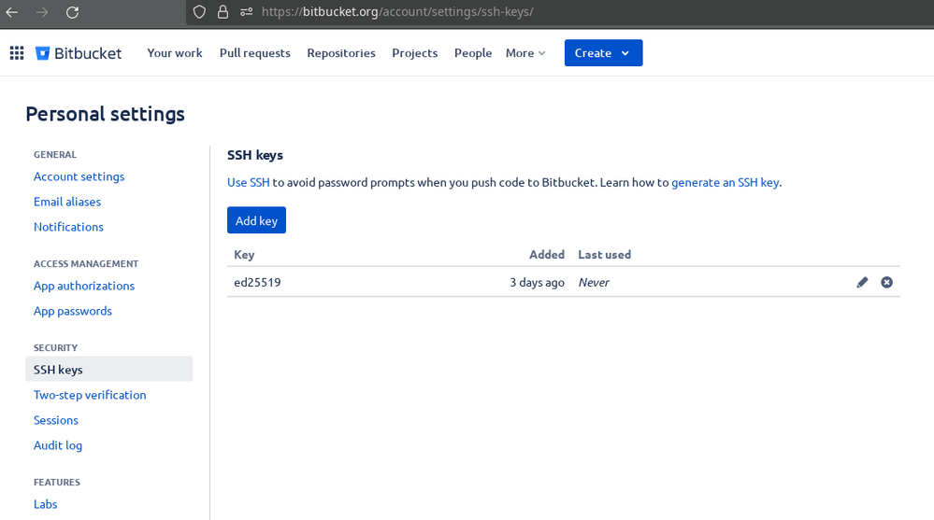Click the browser forward arrow
934x520 pixels.
pyautogui.click(x=42, y=12)
